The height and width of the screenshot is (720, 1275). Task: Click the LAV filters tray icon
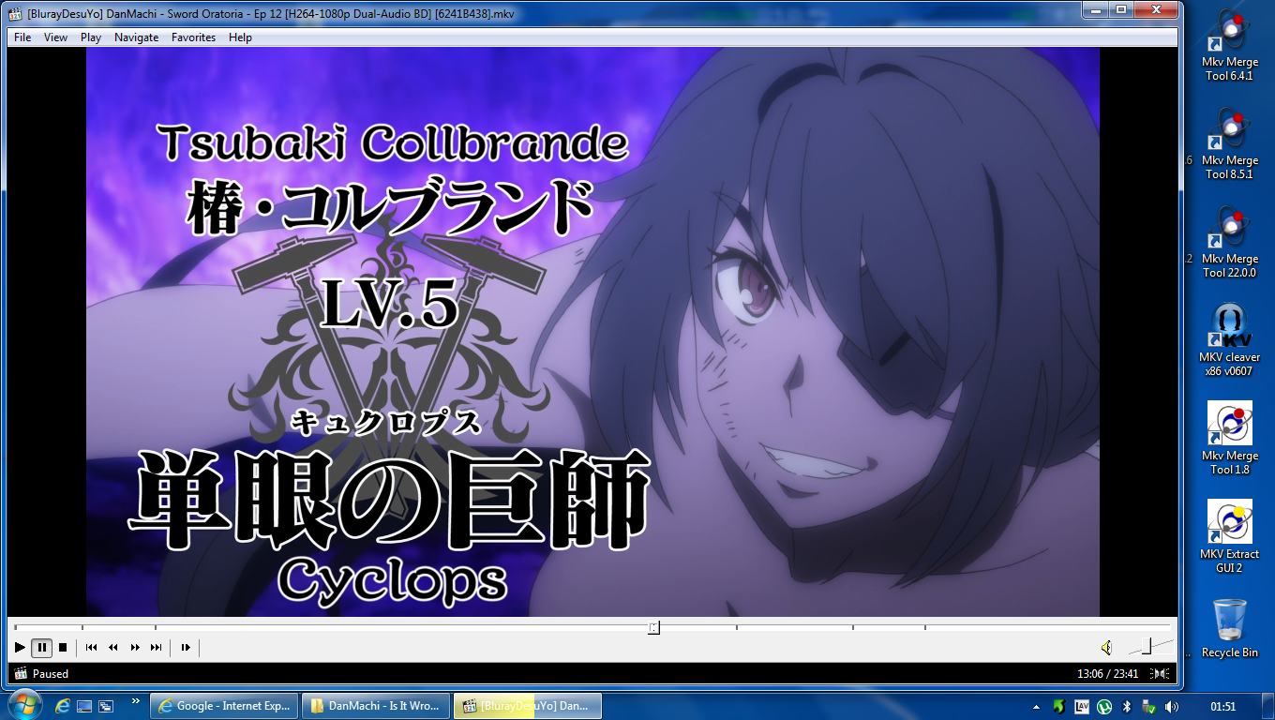point(1082,706)
